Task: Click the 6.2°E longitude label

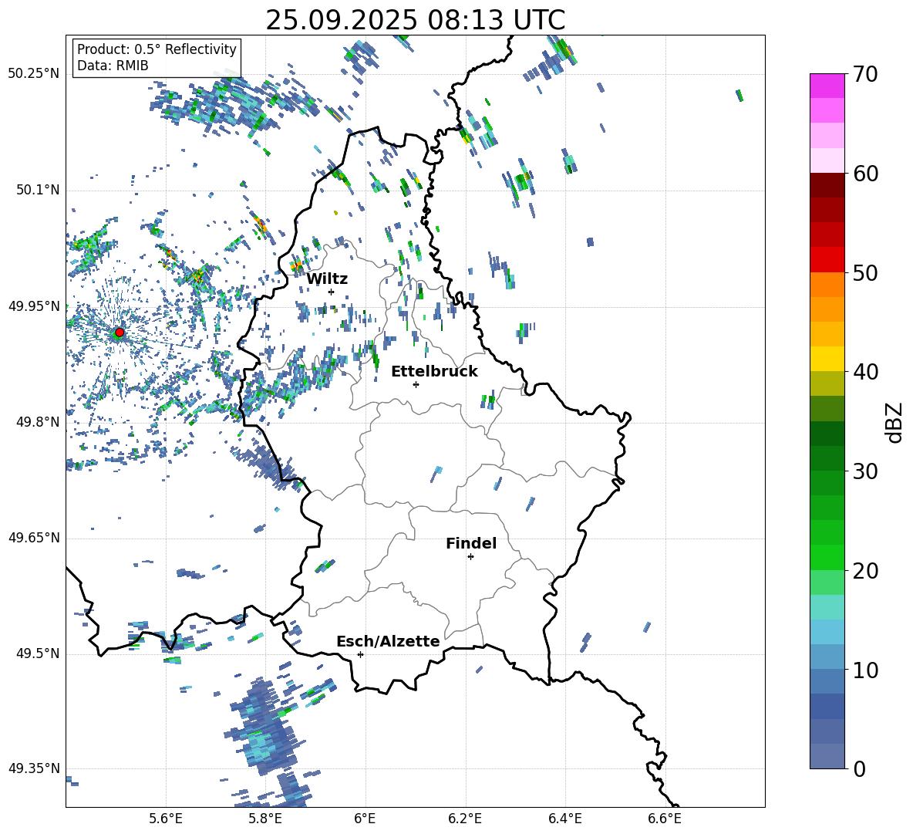Action: (465, 818)
